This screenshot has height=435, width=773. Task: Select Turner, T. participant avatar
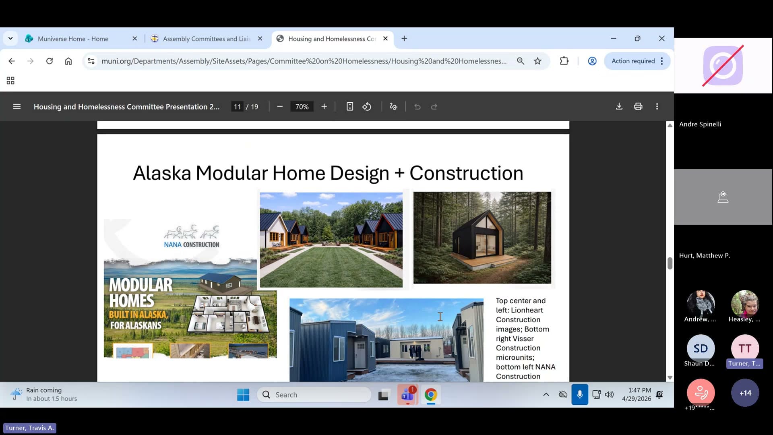click(745, 348)
